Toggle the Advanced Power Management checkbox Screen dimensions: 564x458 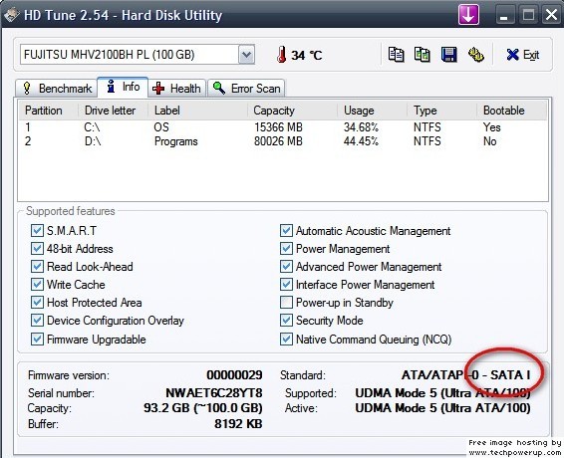[x=286, y=267]
